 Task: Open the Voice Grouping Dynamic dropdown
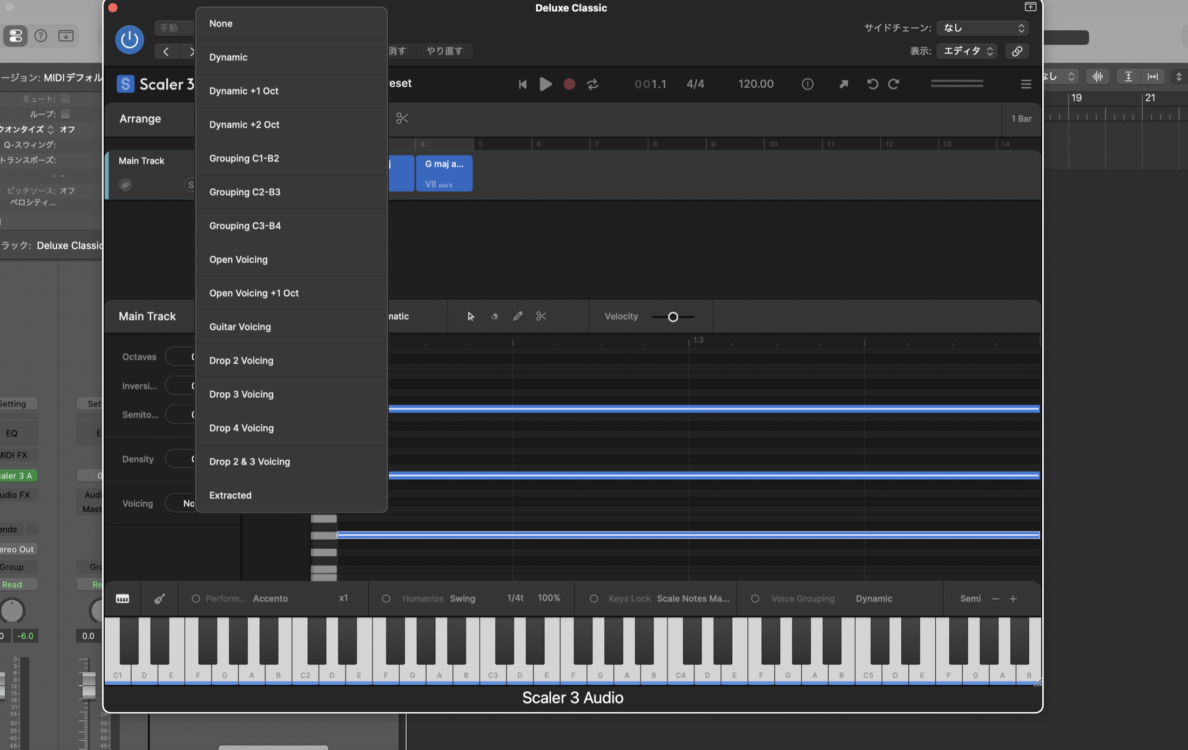tap(874, 599)
